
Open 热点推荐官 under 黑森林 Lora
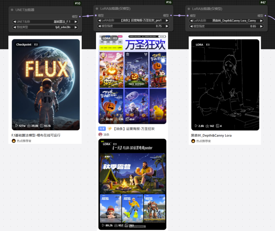tap(203, 141)
